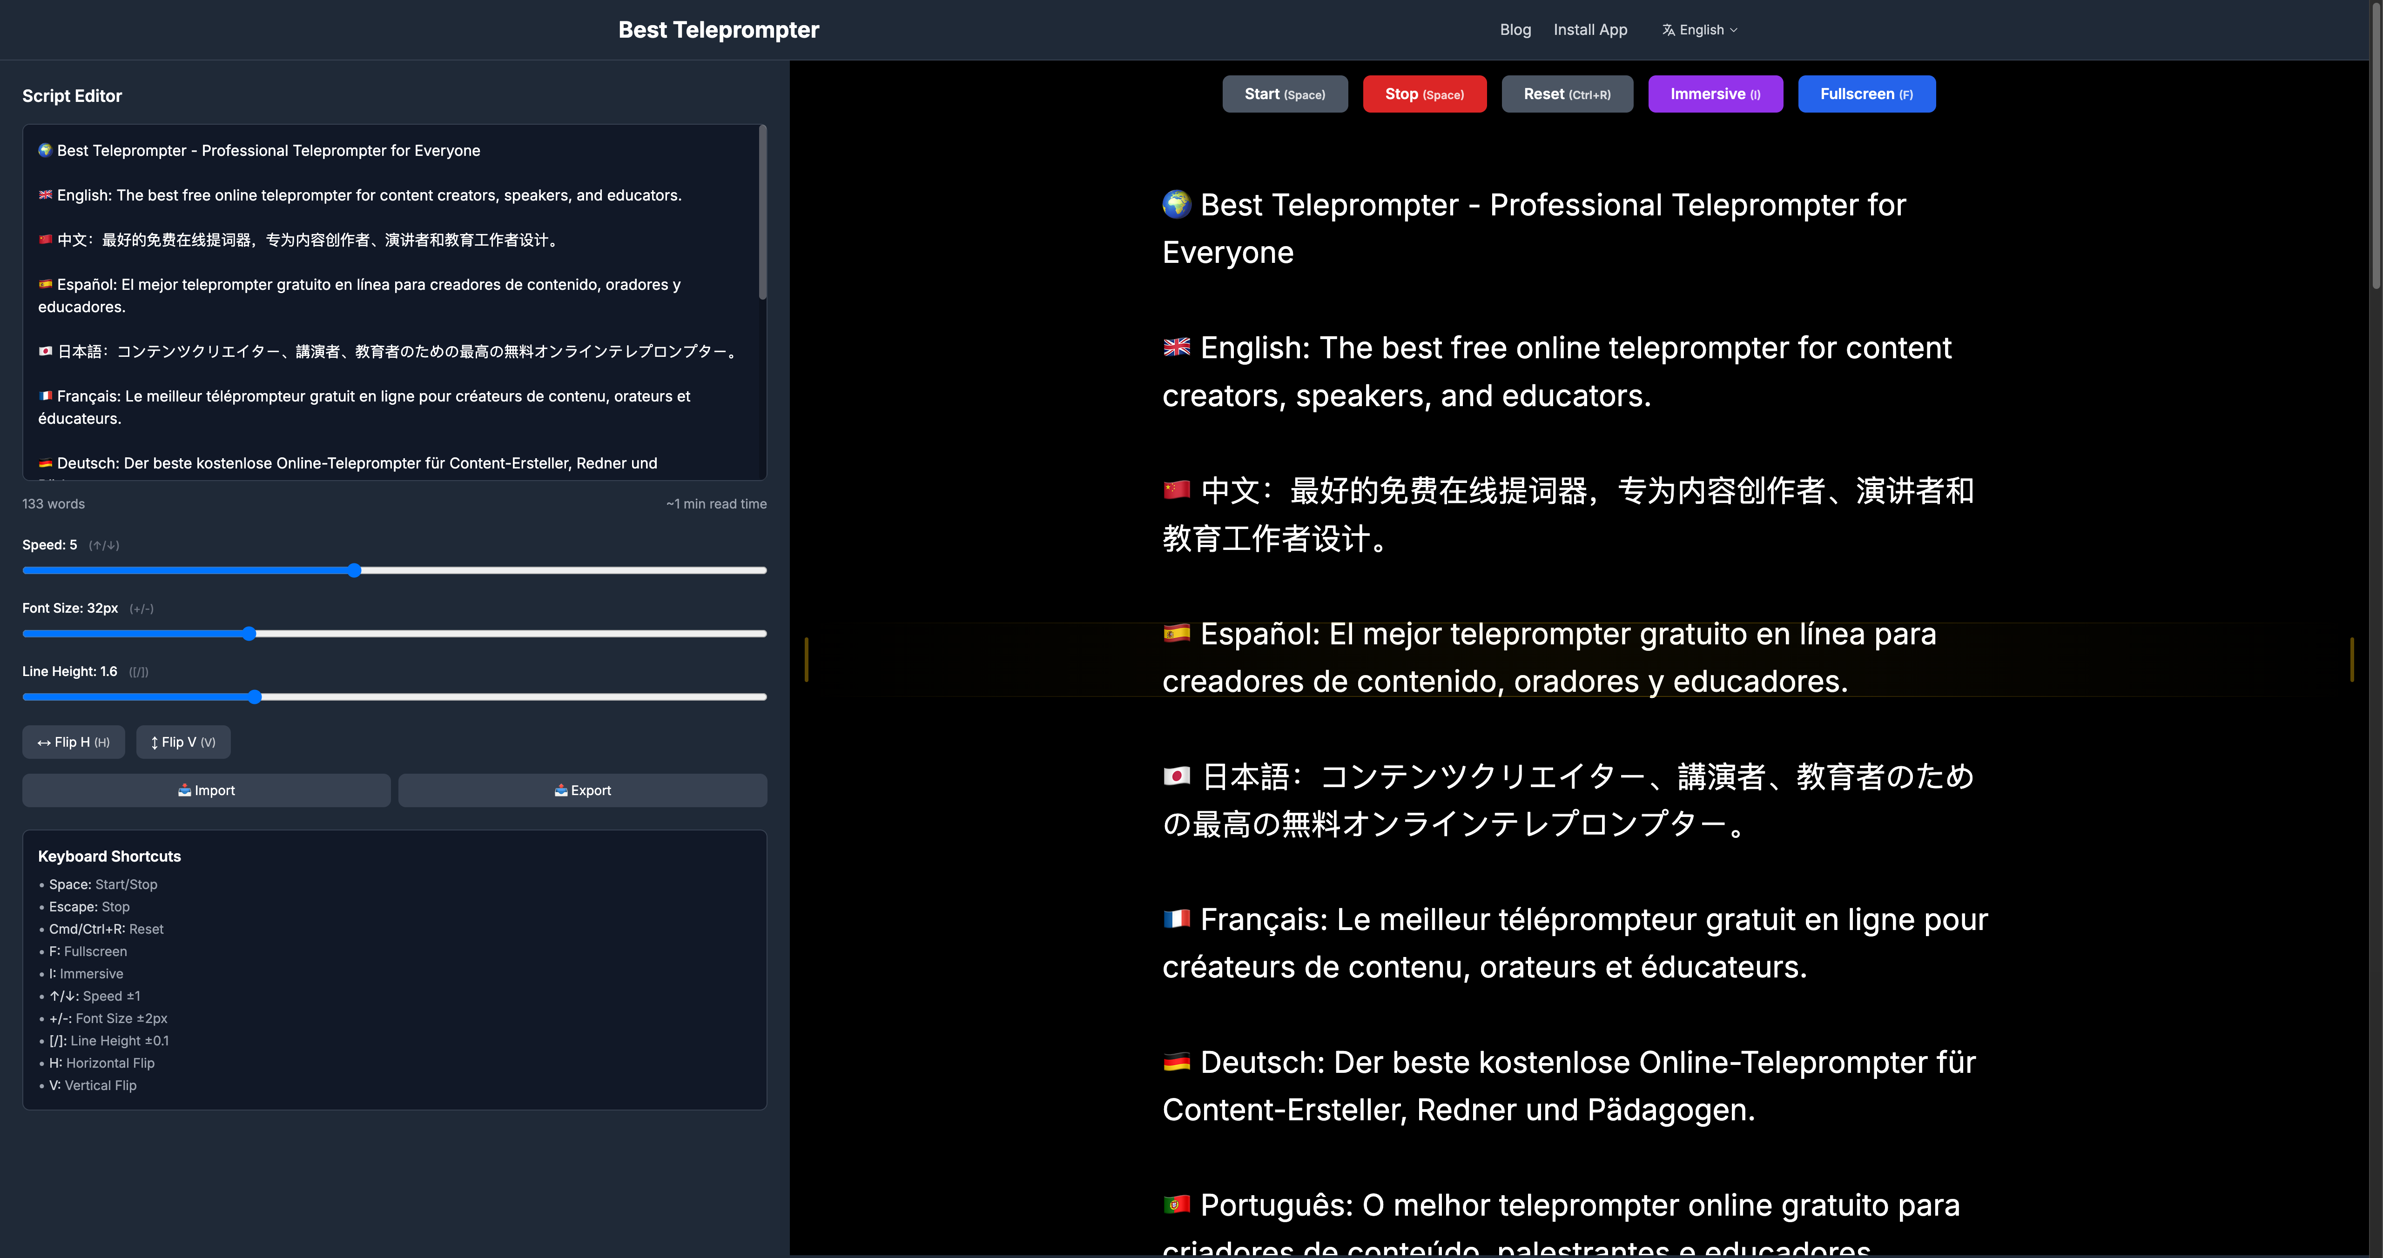Click the 'Cmd/Ctrl+R: Reset' shortcut line

(x=106, y=929)
